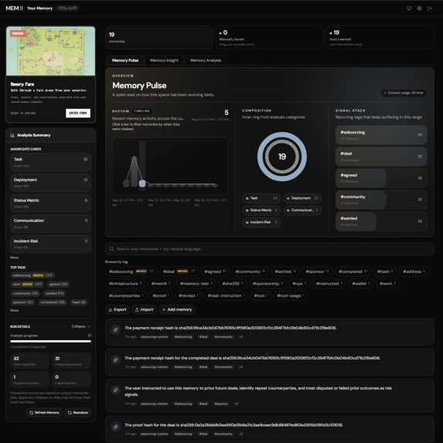Open the Communication aggregate card
This screenshot has width=443, height=443.
(x=50, y=223)
